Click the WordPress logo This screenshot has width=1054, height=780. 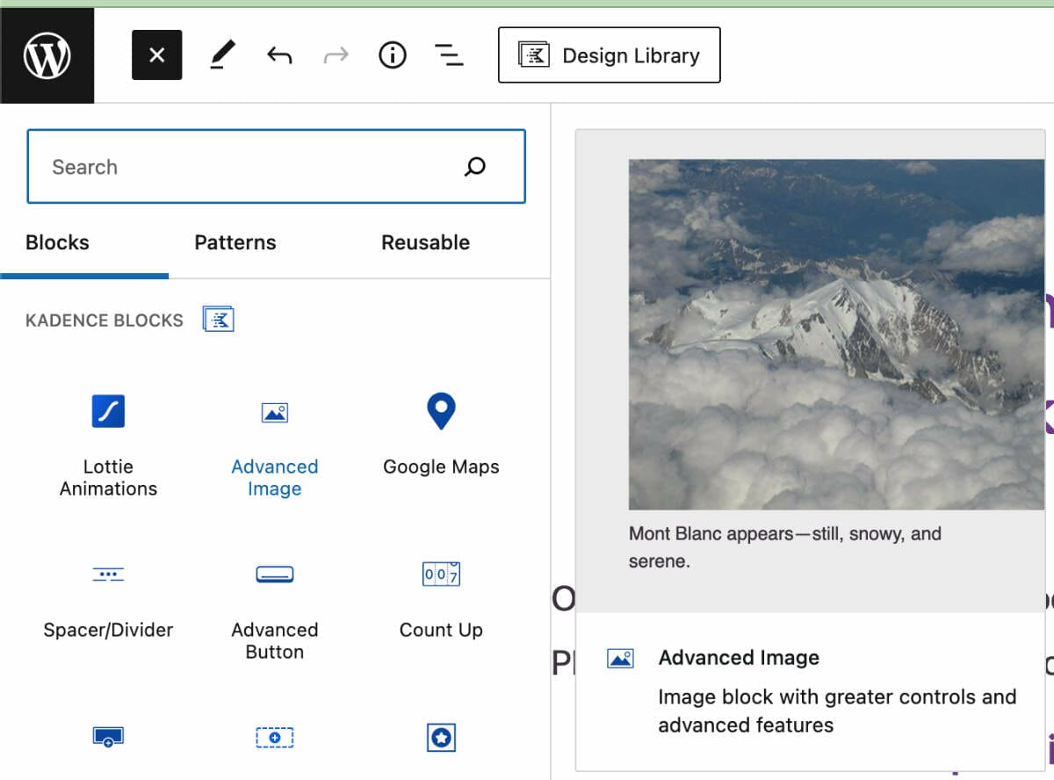click(47, 54)
